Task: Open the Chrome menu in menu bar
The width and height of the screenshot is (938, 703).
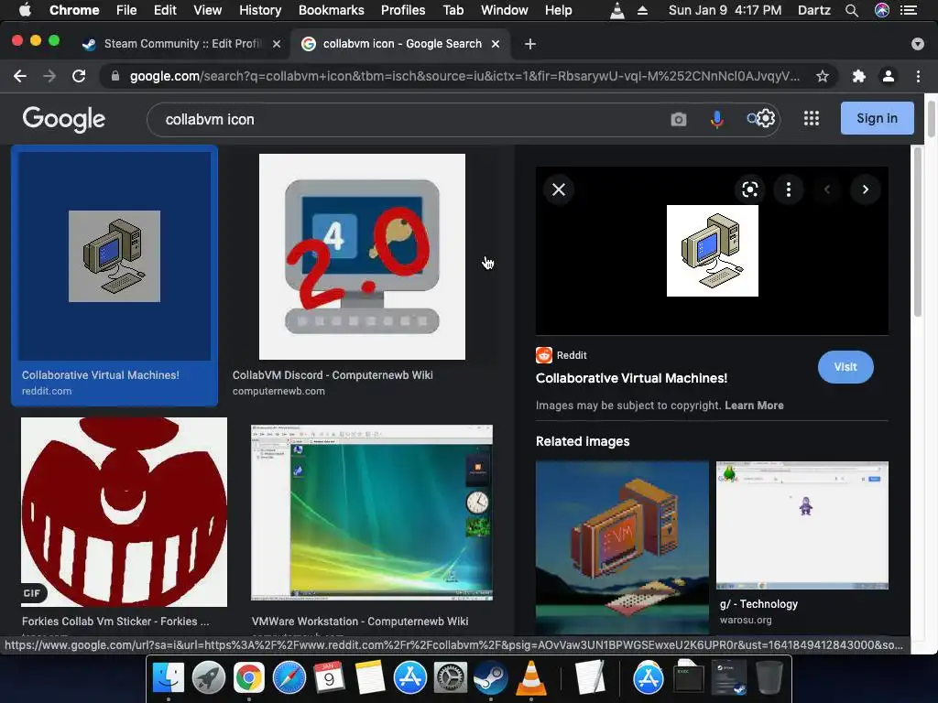Action: point(74,10)
